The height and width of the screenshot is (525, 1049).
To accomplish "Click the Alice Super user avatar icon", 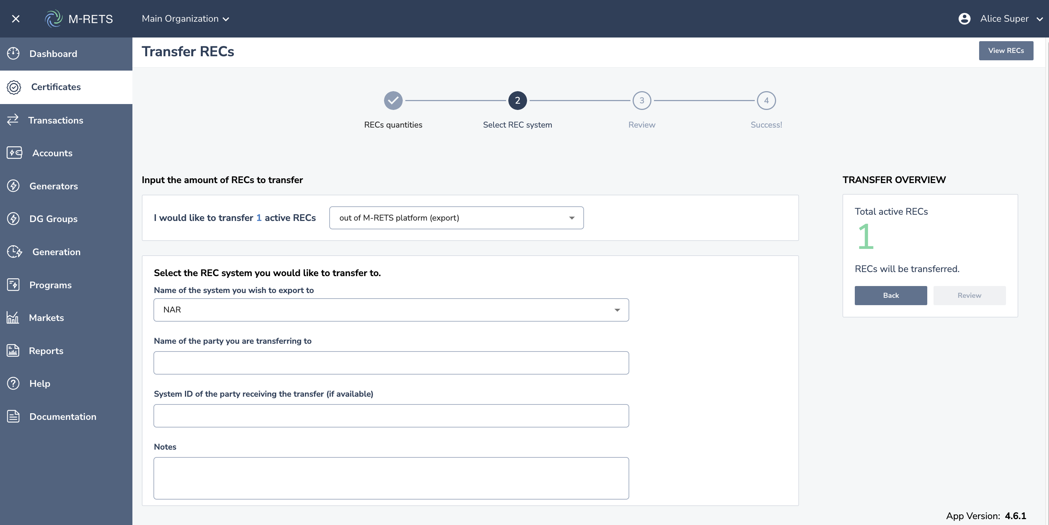I will tap(964, 19).
